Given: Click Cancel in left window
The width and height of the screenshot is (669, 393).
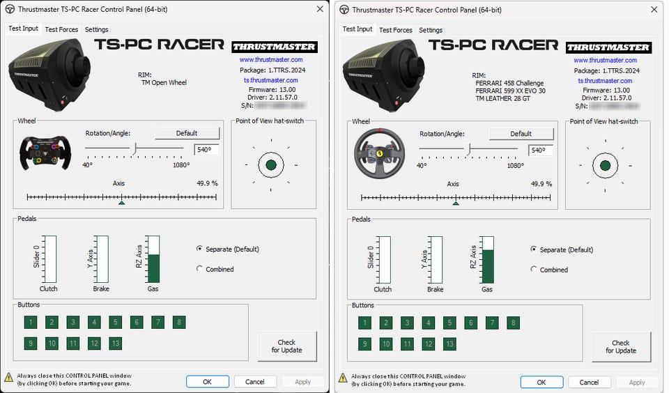Looking at the screenshot, I should 255,381.
